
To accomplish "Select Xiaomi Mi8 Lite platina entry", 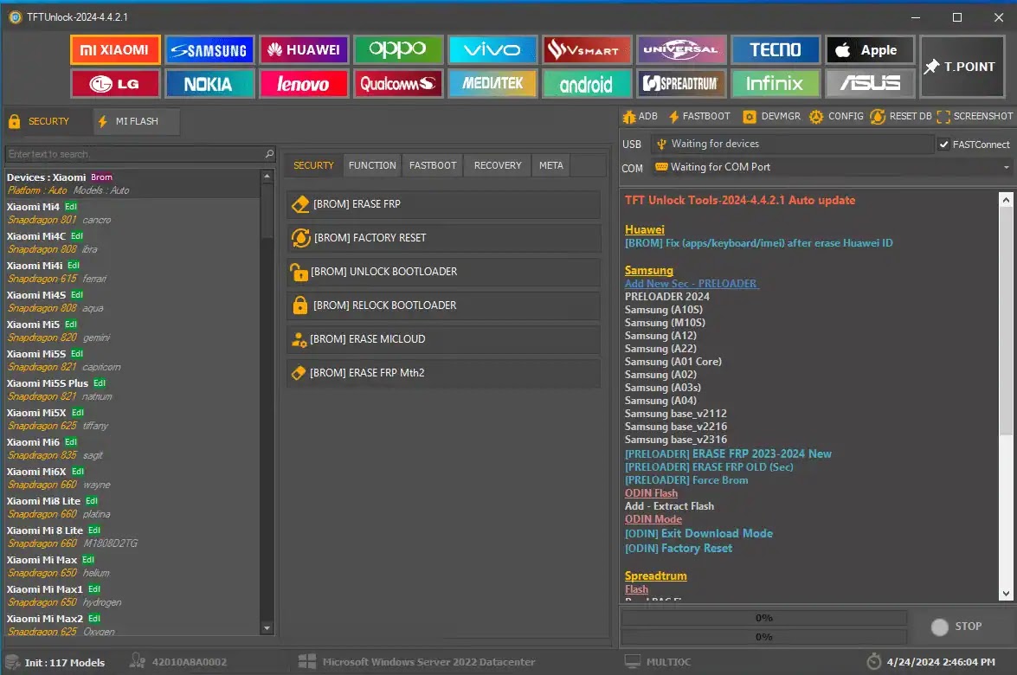I will pos(132,508).
